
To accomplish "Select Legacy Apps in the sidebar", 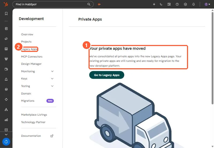I will [x=29, y=49].
